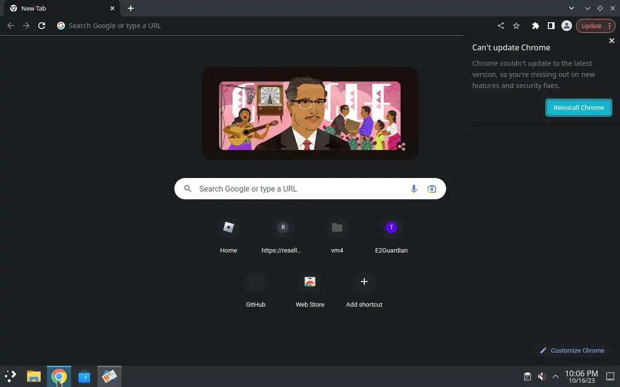Maximize the window with the diamond icon

(x=600, y=8)
